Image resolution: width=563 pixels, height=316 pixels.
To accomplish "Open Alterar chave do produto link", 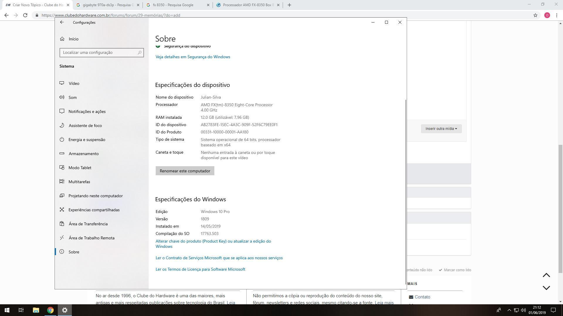I will [x=213, y=244].
